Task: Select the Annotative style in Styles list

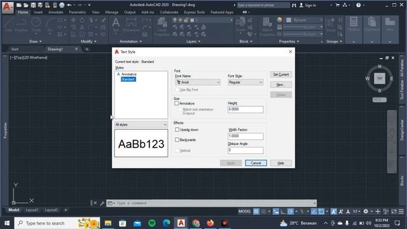Action: click(128, 74)
